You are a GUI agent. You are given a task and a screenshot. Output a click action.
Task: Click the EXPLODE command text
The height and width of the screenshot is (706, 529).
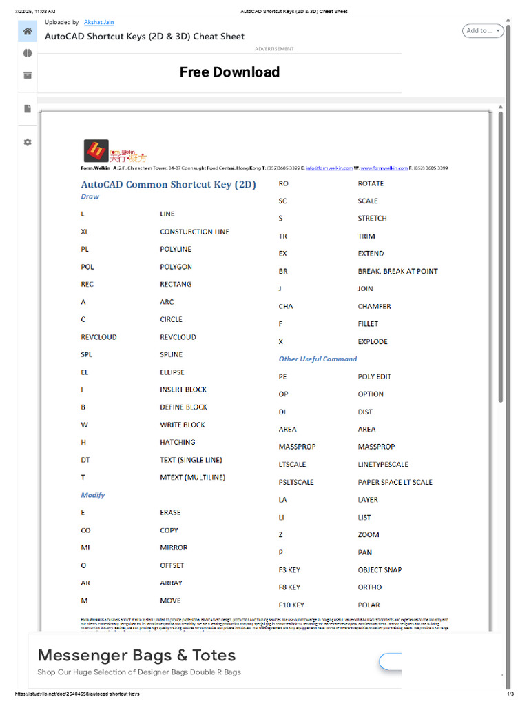point(373,341)
